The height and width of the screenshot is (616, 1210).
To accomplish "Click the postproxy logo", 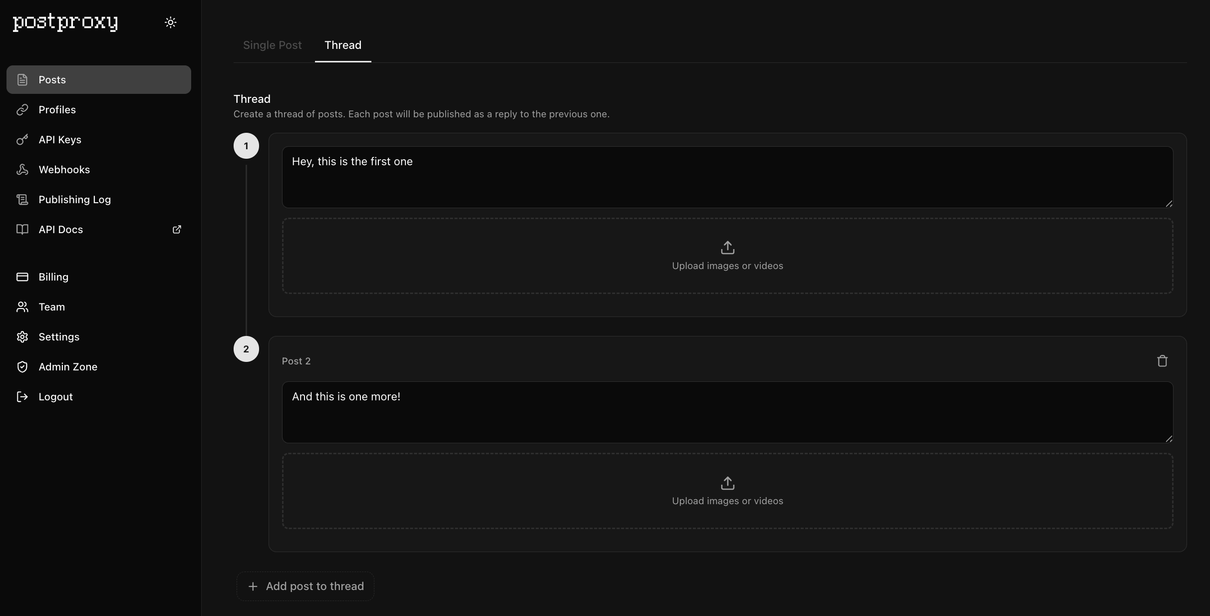I will [65, 22].
